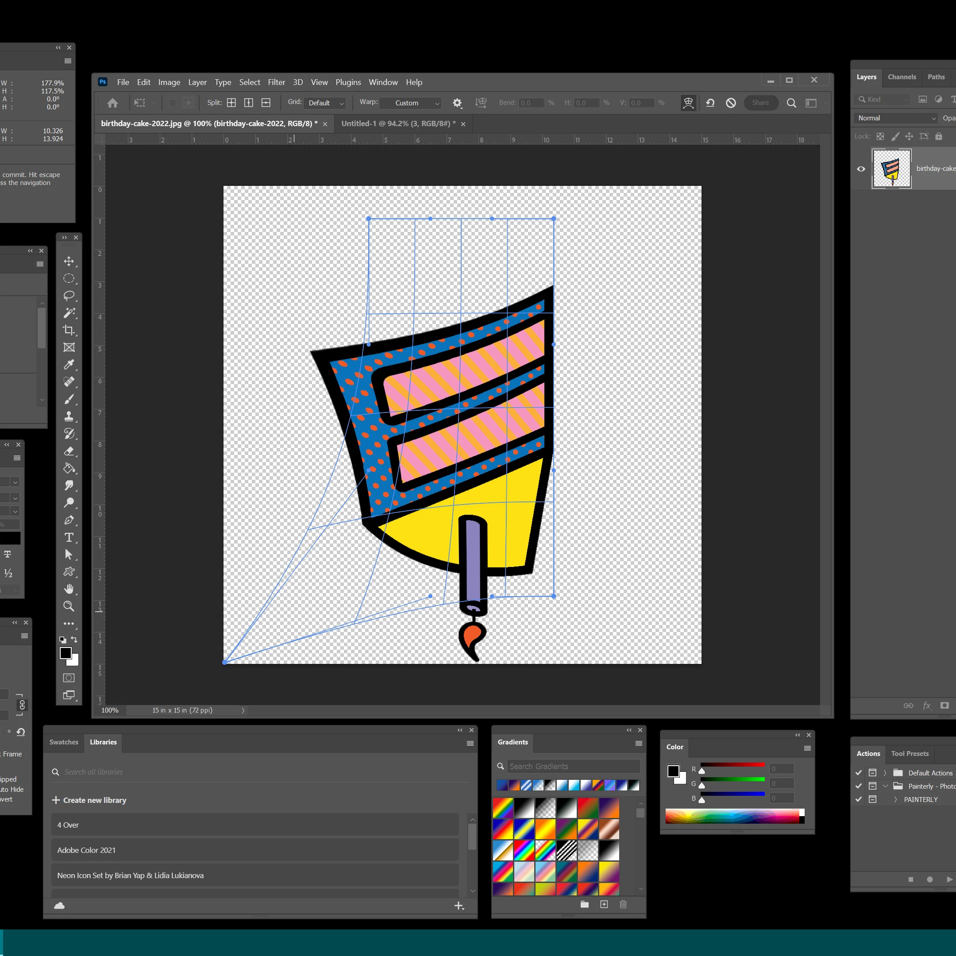Click the cancel transform icon
Screen dimensions: 956x956
coord(730,103)
